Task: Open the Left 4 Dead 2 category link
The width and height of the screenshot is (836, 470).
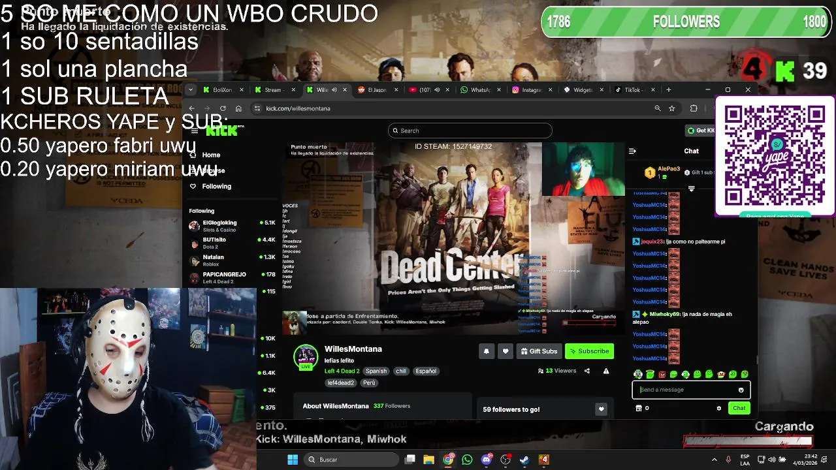Action: [x=342, y=371]
